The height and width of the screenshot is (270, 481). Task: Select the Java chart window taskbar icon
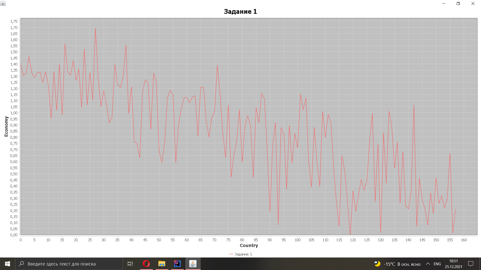pyautogui.click(x=193, y=264)
